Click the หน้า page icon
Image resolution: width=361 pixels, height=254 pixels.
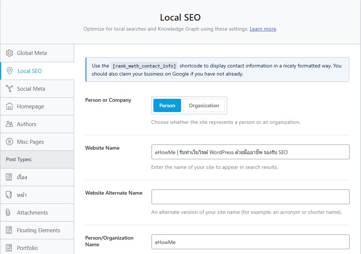click(x=9, y=195)
